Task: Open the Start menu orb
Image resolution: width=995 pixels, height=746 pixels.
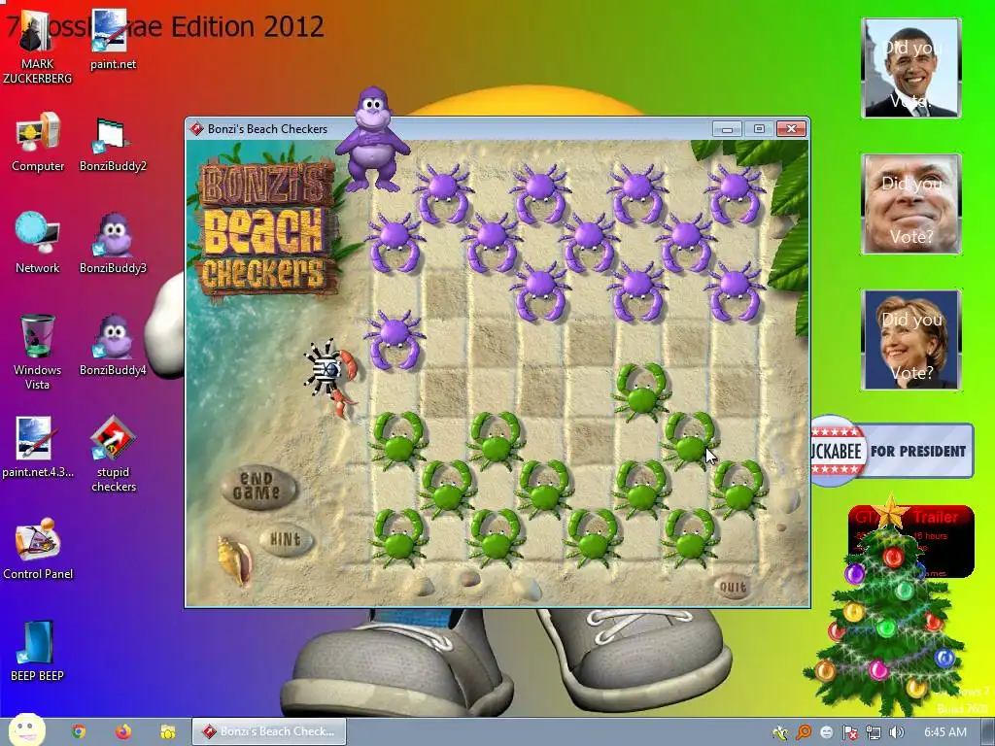Action: click(x=26, y=730)
